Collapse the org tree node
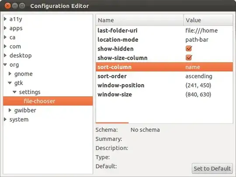Viewport: 236px width, 177px height. (5, 65)
